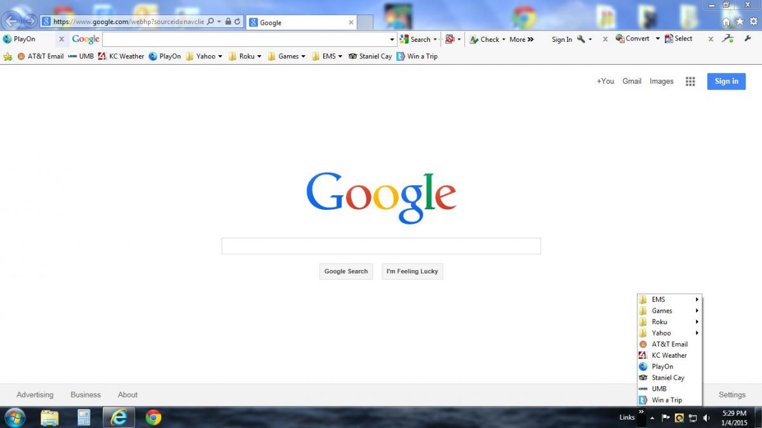Open the Windows Start orb
762x428 pixels.
click(x=14, y=417)
